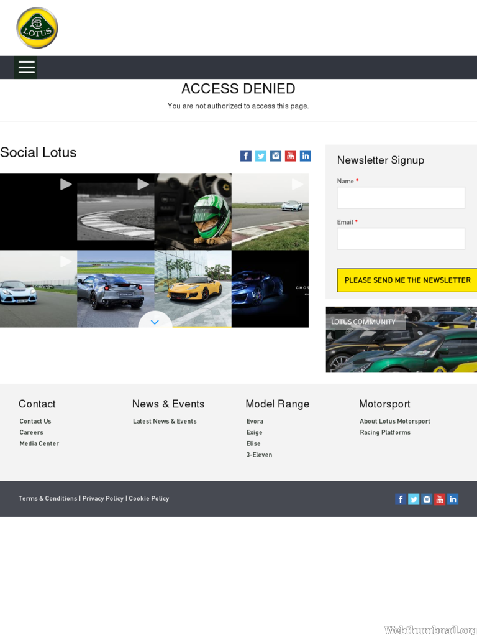
Task: Open the yellow Lotus photo
Action: click(193, 289)
